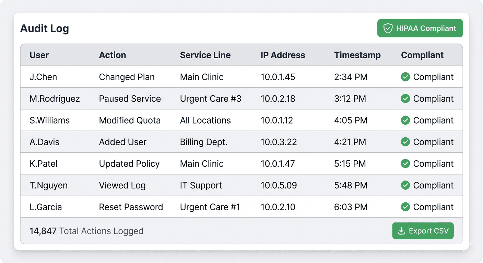Select the green checkmark on A.Davis's row
Screen dimensions: 483x263
coord(405,142)
